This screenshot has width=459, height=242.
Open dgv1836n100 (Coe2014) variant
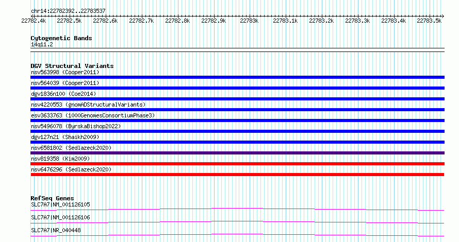63,94
